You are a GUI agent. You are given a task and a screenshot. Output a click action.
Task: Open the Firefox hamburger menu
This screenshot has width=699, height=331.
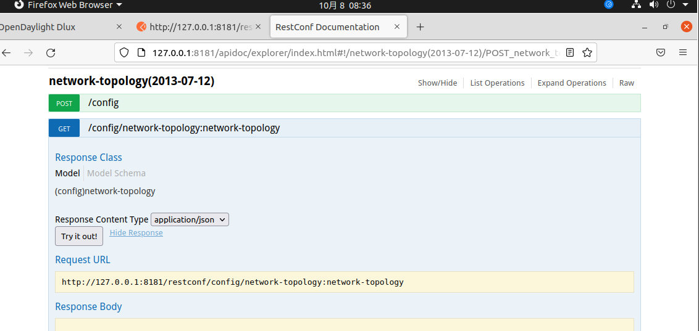(683, 53)
